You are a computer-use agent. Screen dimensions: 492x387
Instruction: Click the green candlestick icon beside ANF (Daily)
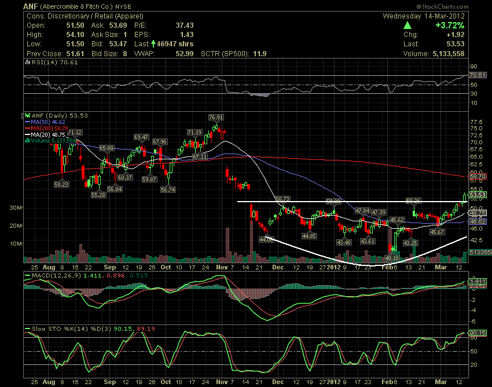28,116
